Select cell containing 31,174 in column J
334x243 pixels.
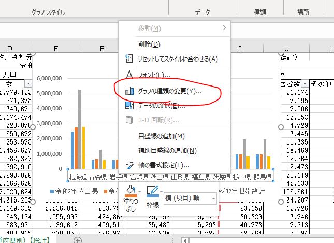click(x=296, y=92)
